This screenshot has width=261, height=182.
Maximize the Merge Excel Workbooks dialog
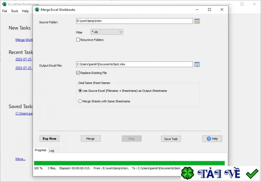click(x=209, y=9)
